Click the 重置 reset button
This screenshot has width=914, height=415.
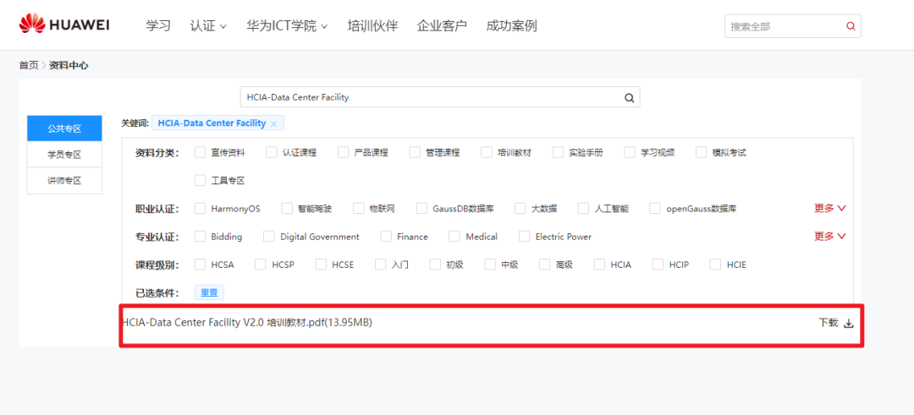(209, 292)
